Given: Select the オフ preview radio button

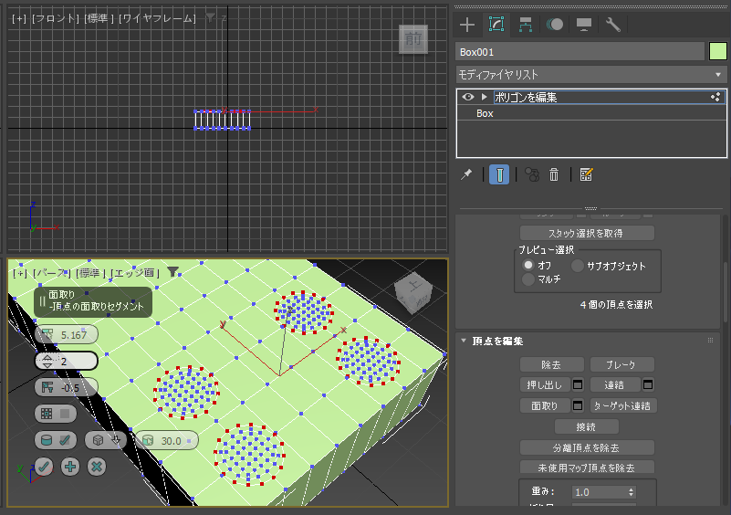Looking at the screenshot, I should (527, 265).
